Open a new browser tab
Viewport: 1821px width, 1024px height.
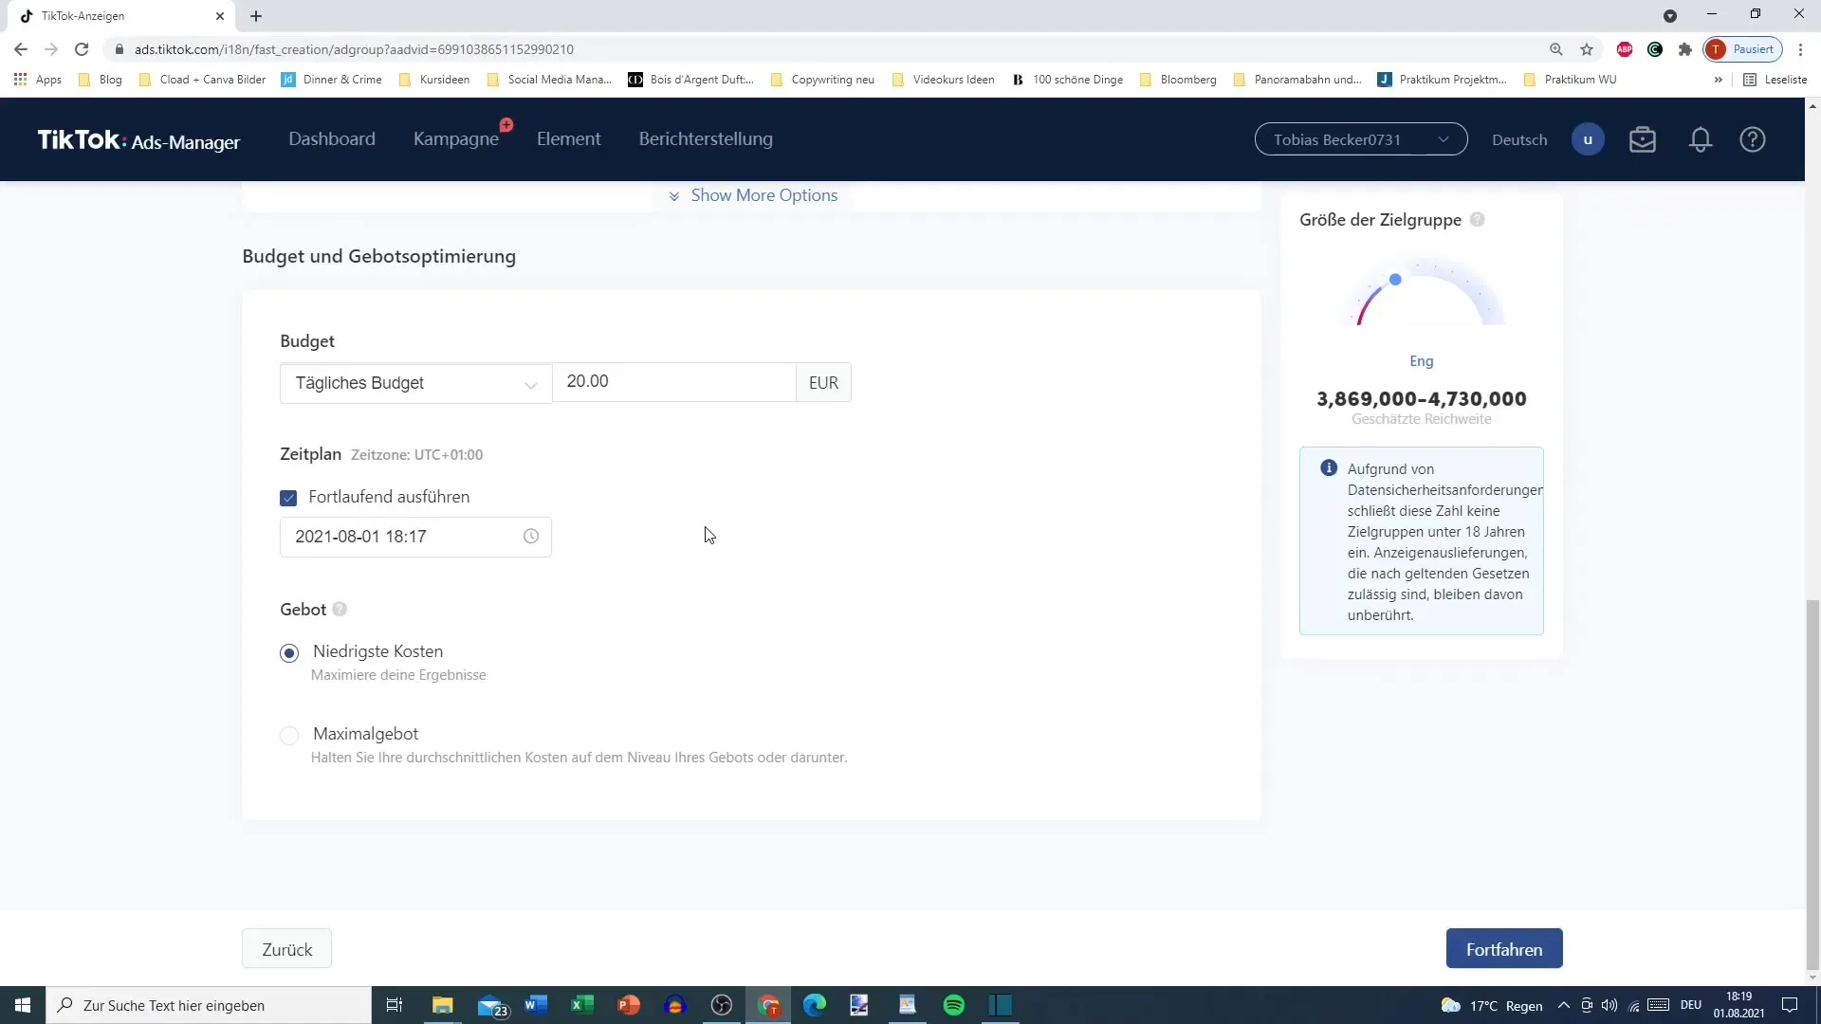[x=256, y=16]
